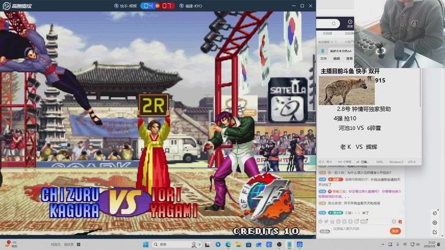Click the notification bell icon in system tray
This screenshot has height=250, width=445.
pos(439,244)
